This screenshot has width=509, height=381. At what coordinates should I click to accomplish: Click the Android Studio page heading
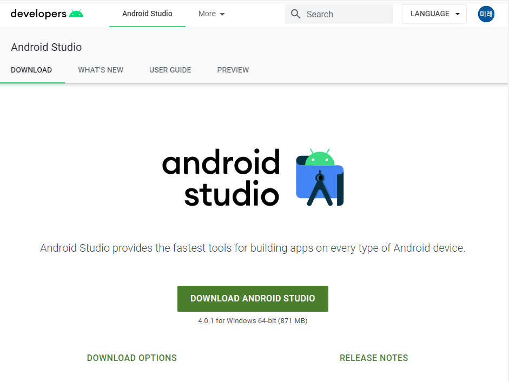47,48
